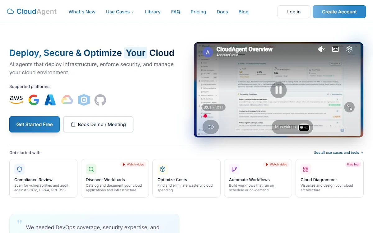The image size is (373, 233).
Task: Select the GitHub platform icon
Action: (x=100, y=100)
